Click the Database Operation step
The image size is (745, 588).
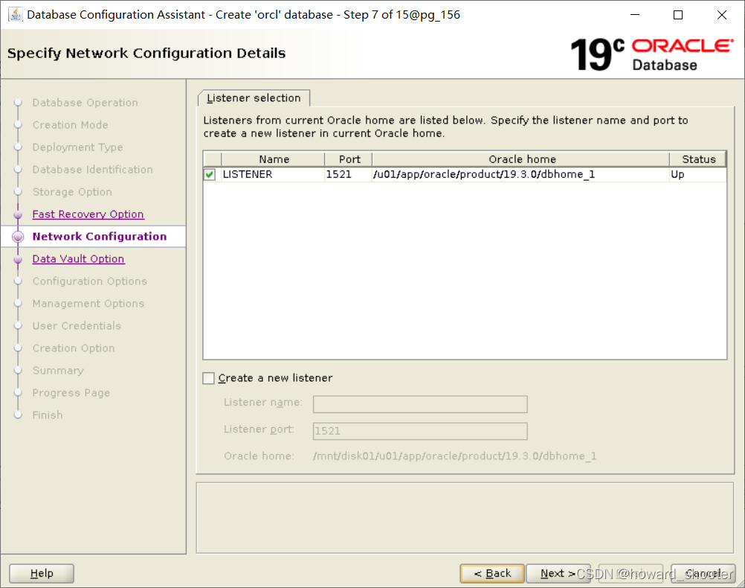pyautogui.click(x=85, y=103)
